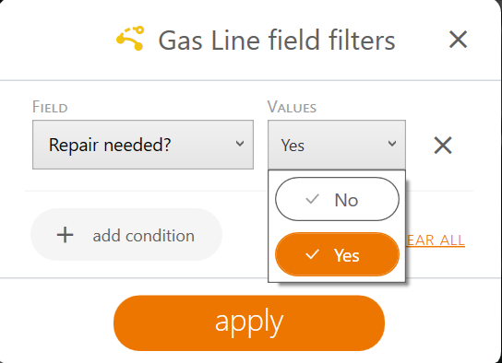Click the Field dropdown chevron arrow
The height and width of the screenshot is (363, 502).
240,144
